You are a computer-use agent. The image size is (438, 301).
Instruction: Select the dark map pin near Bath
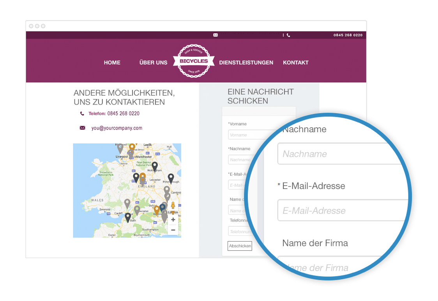[128, 217]
